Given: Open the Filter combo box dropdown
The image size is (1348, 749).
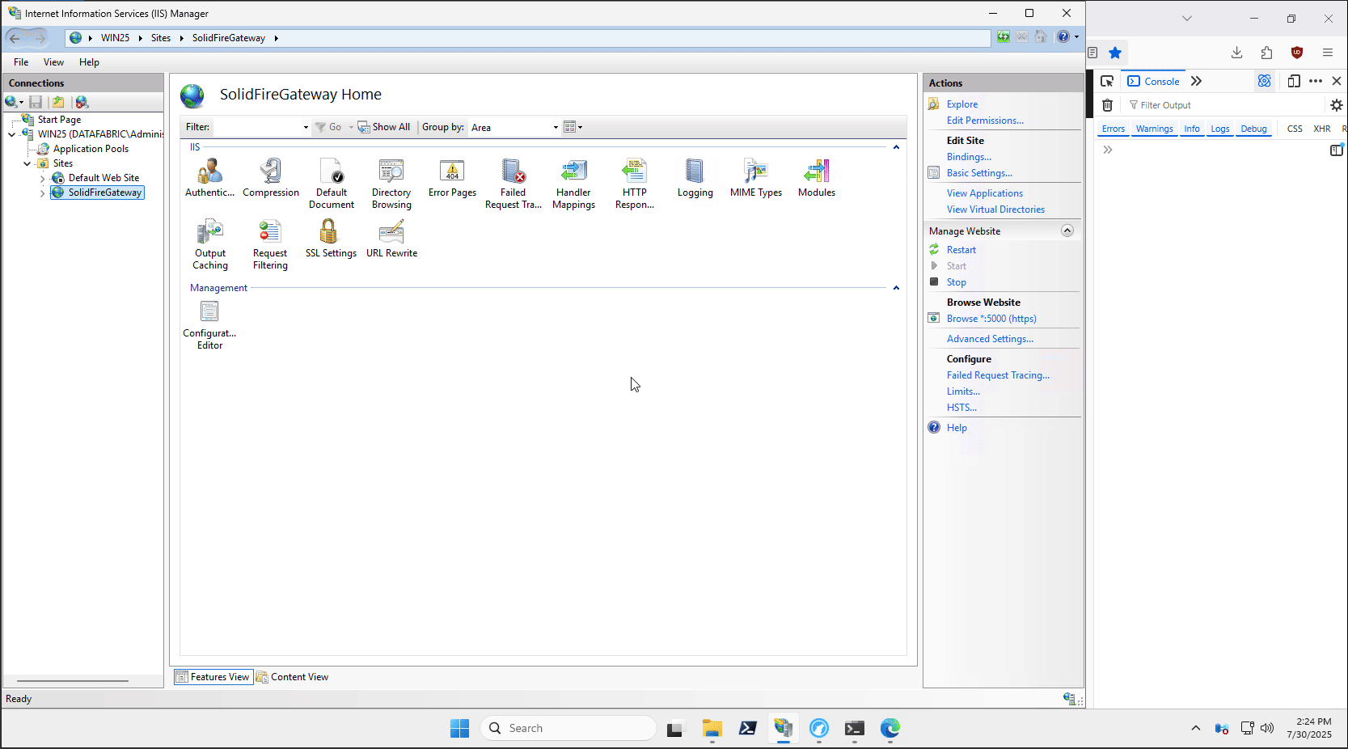Looking at the screenshot, I should pyautogui.click(x=306, y=127).
